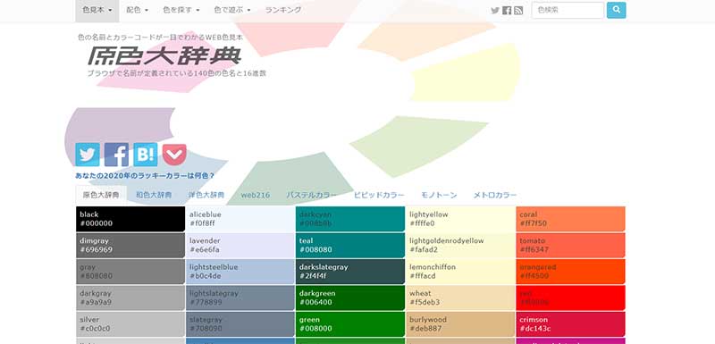This screenshot has width=715, height=344.
Task: Pick the lightgoldenrodyellow #fafad2 swatch
Action: (x=460, y=246)
